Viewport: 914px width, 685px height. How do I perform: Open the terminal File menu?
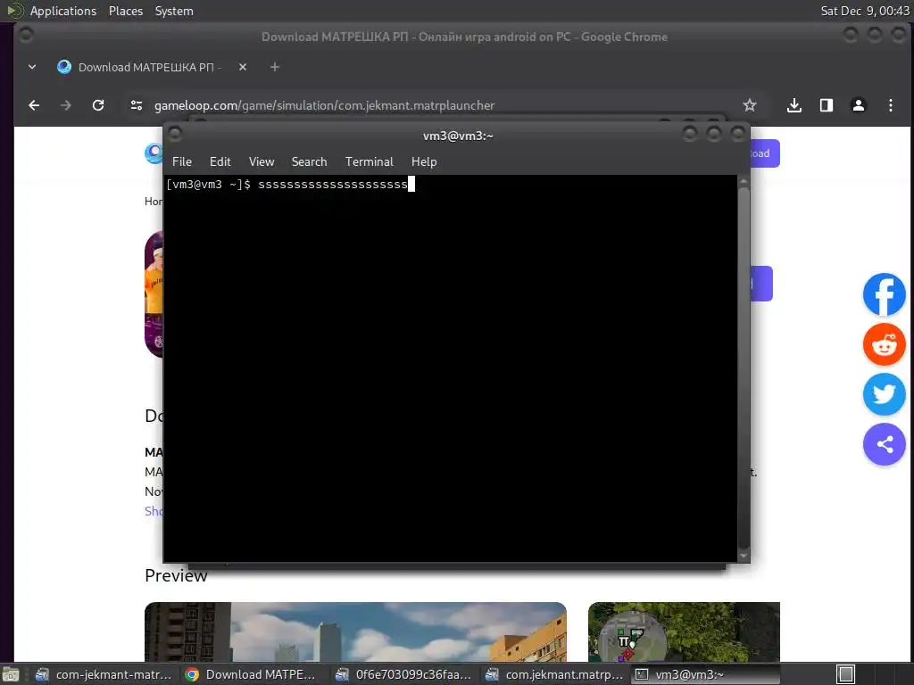click(182, 161)
